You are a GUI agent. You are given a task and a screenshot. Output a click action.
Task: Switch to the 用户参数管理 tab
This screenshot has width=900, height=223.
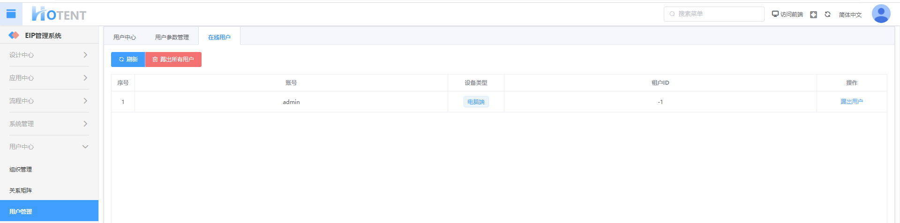[172, 37]
